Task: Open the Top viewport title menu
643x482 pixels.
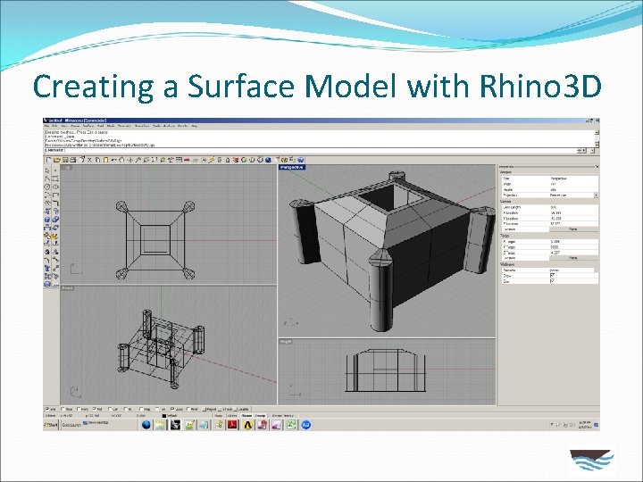Action: 66,167
